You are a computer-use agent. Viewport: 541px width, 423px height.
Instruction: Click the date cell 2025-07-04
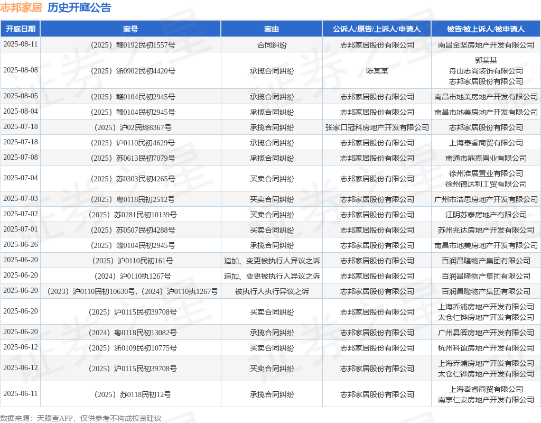click(x=21, y=178)
